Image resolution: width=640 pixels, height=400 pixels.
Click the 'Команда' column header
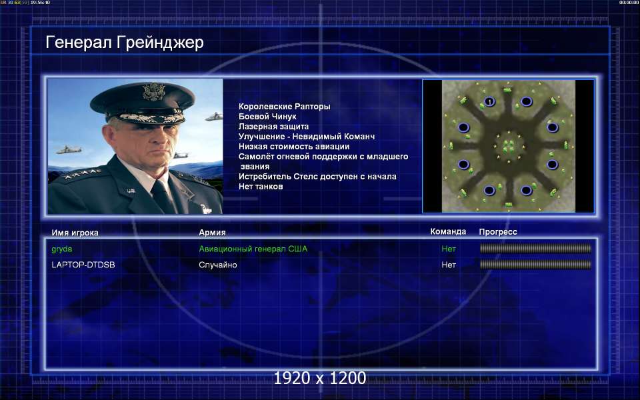(x=448, y=231)
